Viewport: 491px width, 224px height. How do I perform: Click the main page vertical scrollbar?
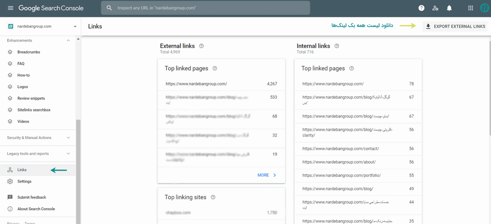[x=489, y=88]
